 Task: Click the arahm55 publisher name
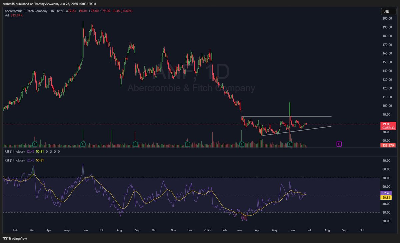(x=8, y=3)
